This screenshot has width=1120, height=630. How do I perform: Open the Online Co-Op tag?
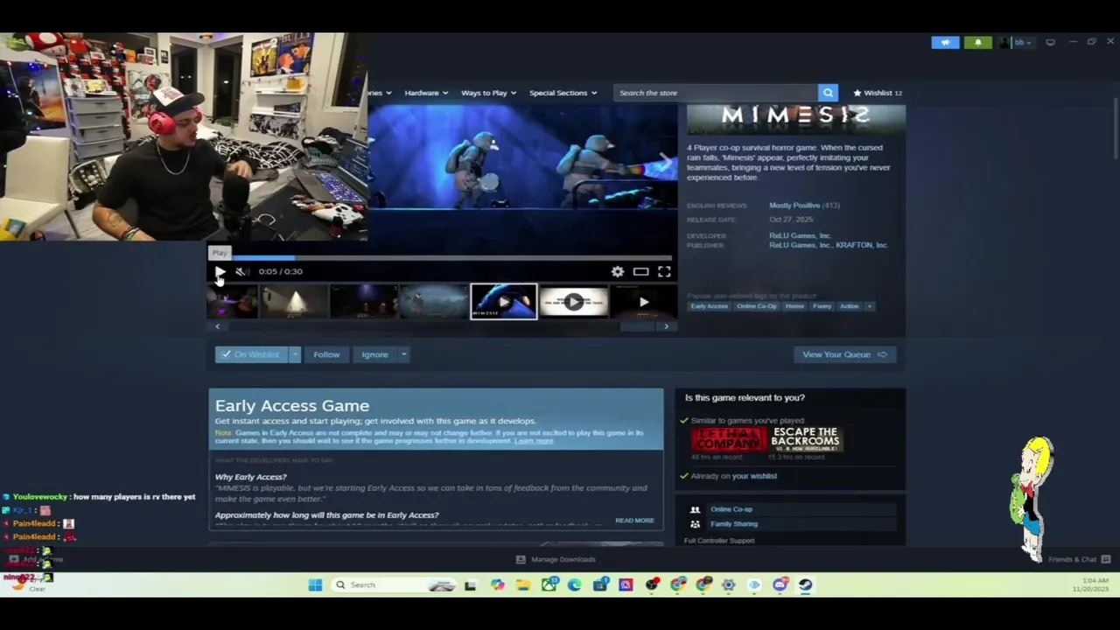pyautogui.click(x=756, y=306)
